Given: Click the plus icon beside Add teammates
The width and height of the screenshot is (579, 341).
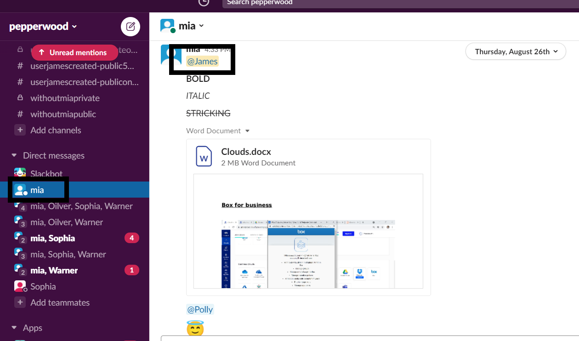Looking at the screenshot, I should point(20,302).
